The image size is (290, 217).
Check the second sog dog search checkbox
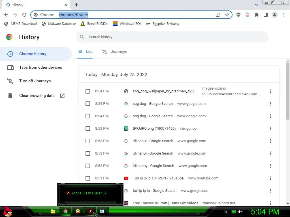click(88, 116)
